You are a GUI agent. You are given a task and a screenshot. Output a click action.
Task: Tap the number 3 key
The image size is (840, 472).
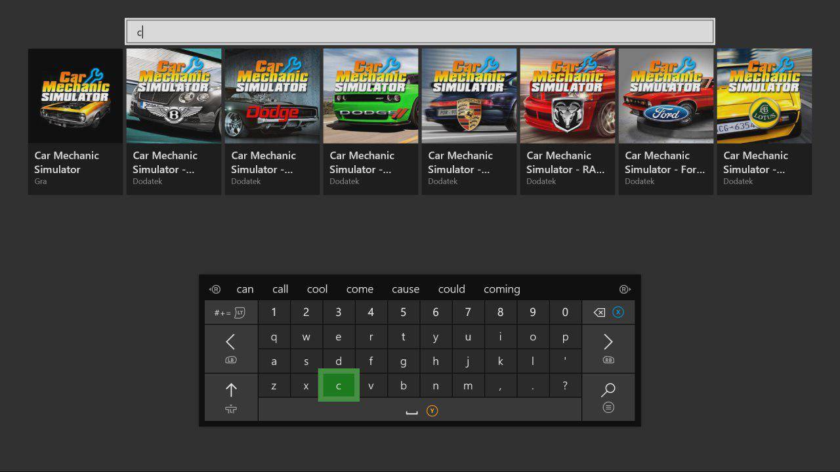(x=339, y=313)
